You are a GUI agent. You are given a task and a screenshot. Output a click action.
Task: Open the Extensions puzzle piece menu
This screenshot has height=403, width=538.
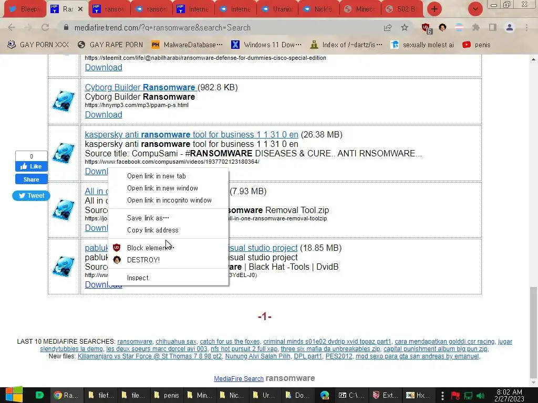pos(475,27)
